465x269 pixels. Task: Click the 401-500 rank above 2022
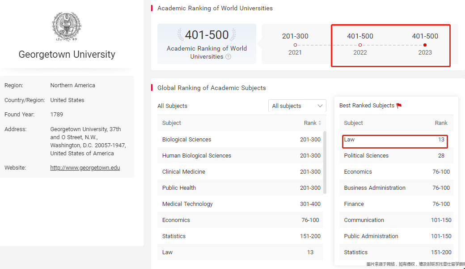pyautogui.click(x=360, y=36)
